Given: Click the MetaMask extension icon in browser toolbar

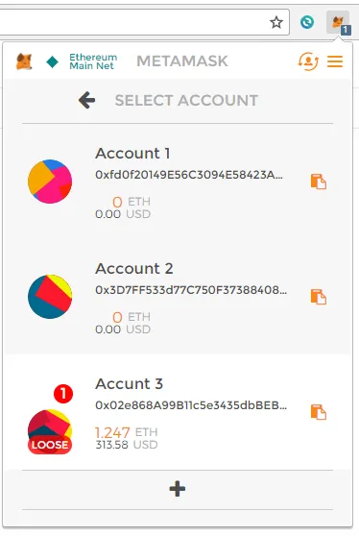Looking at the screenshot, I should 338,22.
